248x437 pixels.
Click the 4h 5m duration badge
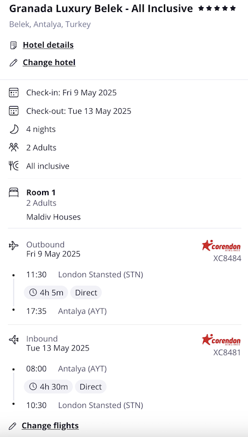tap(46, 293)
